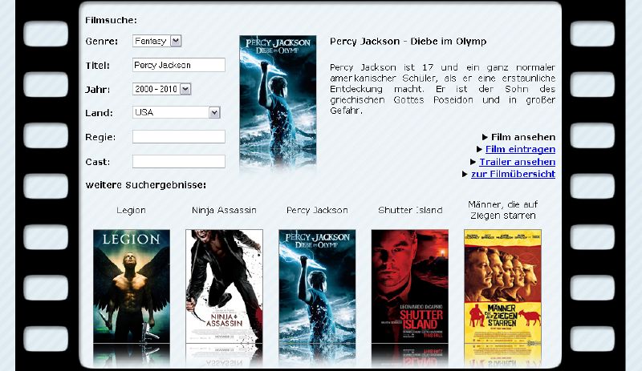Click the 'Männer, die auf Ziegen starren' title
642x371 pixels.
point(503,210)
